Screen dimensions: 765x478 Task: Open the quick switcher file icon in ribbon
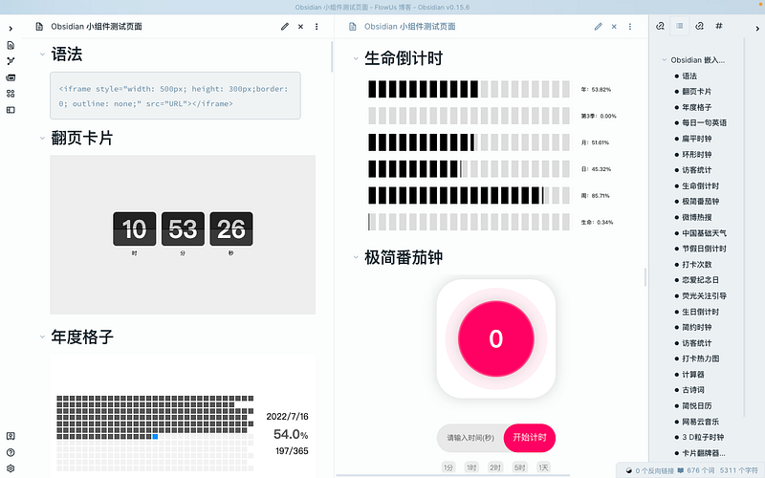11,45
